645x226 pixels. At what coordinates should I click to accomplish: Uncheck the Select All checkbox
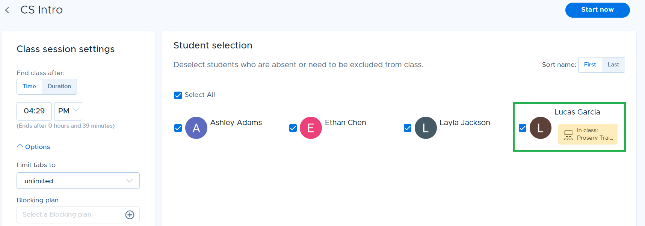tap(178, 95)
